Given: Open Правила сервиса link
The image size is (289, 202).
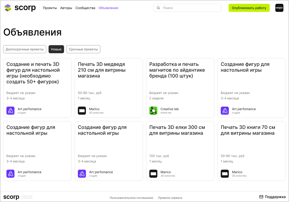Looking at the screenshot, I should pos(170,198).
